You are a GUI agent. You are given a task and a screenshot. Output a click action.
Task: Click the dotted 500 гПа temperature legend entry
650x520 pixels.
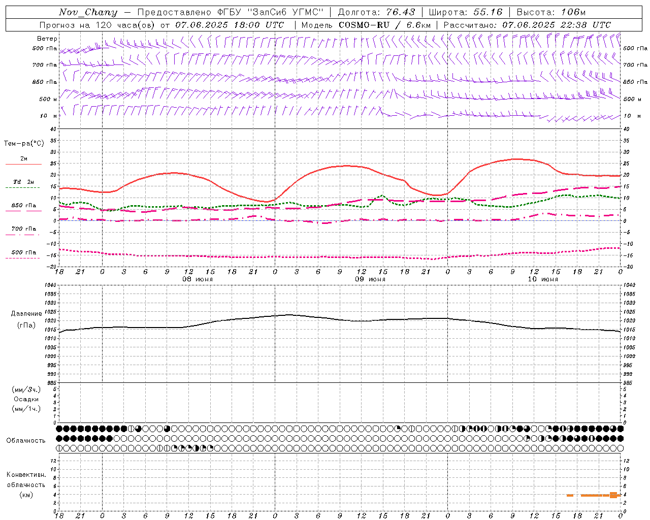tap(23, 252)
